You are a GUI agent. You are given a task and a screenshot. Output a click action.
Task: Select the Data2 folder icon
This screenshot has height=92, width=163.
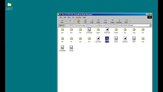point(116,30)
